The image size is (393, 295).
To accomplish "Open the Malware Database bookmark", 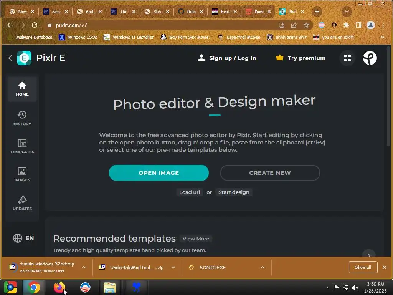I will 30,37.
